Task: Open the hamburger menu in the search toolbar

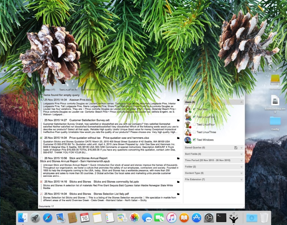Action: [x=42, y=82]
